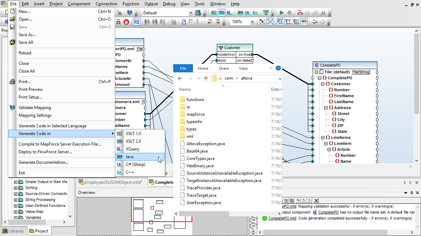Open the Component menu

tap(79, 4)
